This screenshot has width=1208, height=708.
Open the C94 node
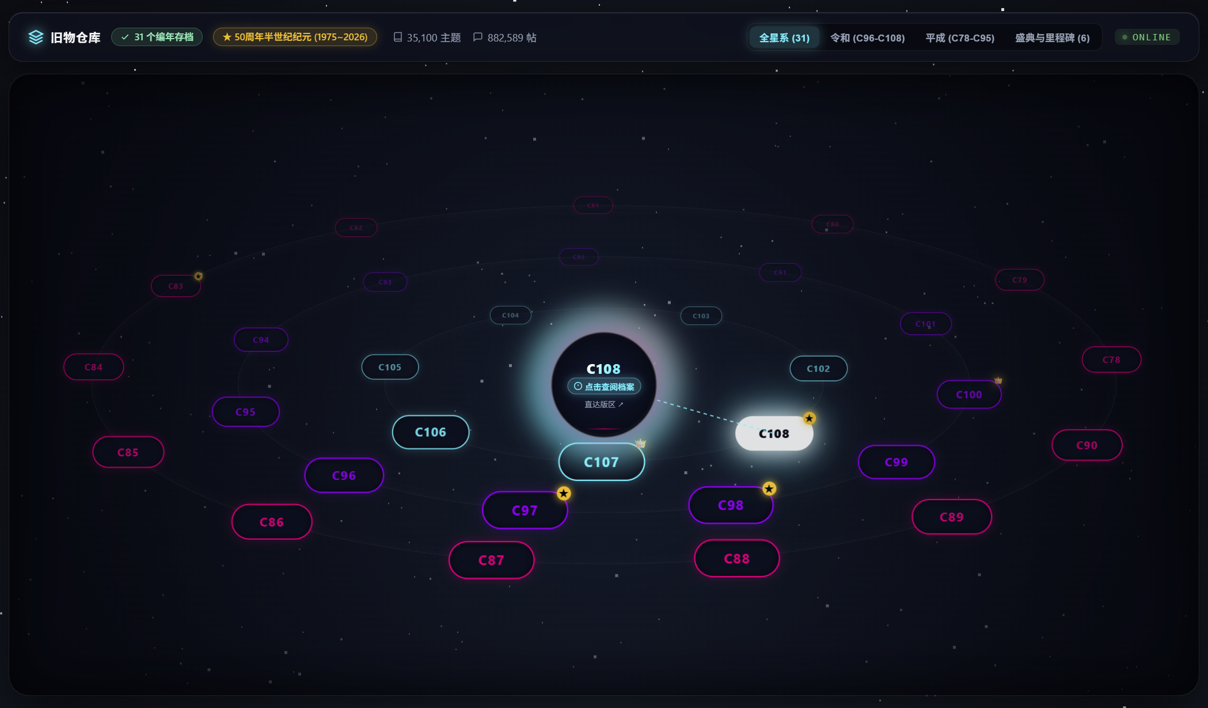tap(261, 340)
